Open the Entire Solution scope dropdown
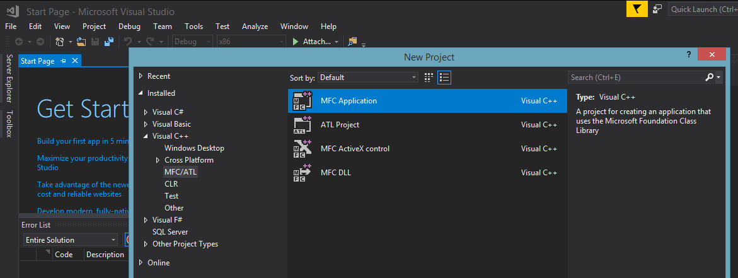This screenshot has width=738, height=278. [x=71, y=240]
